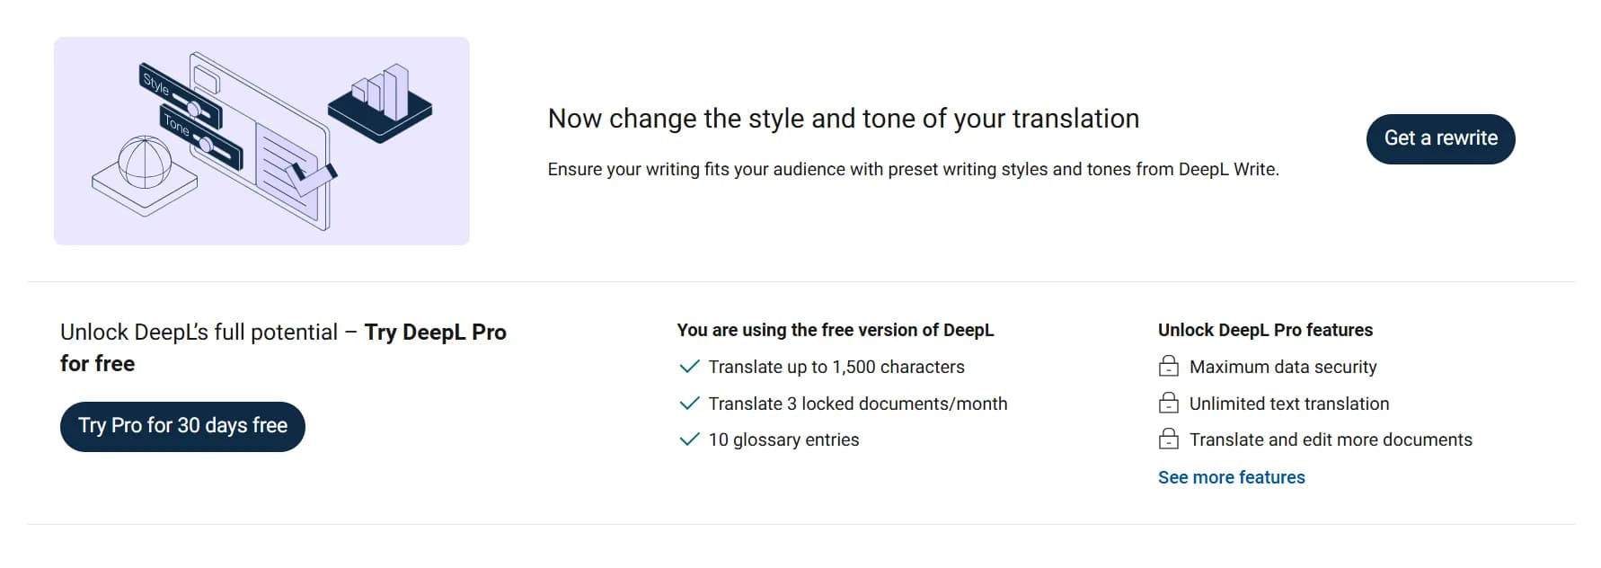
Task: Open the See more features link
Action: point(1231,477)
